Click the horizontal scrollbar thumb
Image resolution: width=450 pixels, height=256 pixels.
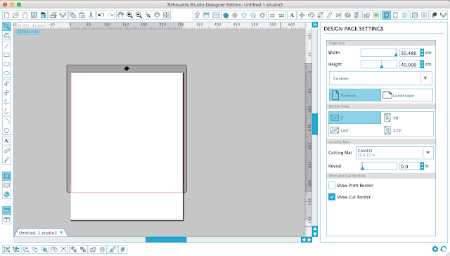166,240
